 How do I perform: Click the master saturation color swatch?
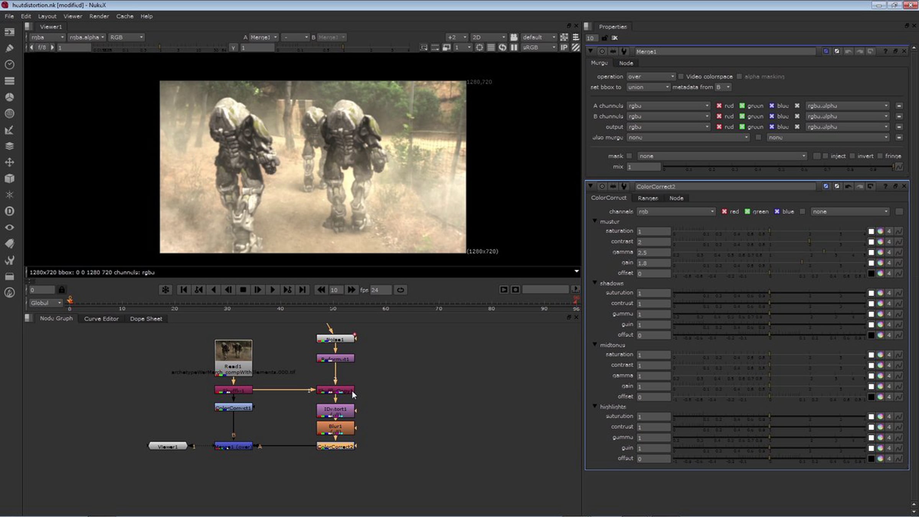871,231
